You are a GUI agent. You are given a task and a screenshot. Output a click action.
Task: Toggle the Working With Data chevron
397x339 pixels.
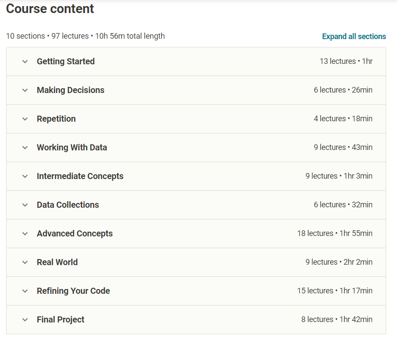click(x=25, y=148)
